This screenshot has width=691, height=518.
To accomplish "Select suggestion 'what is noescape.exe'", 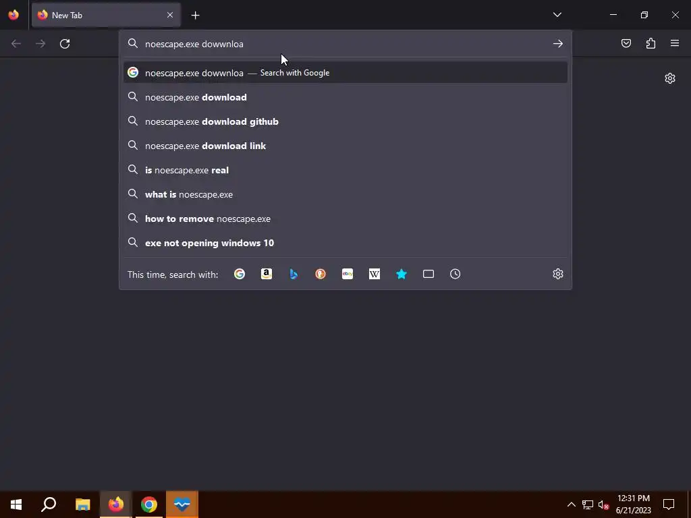I will (x=345, y=194).
